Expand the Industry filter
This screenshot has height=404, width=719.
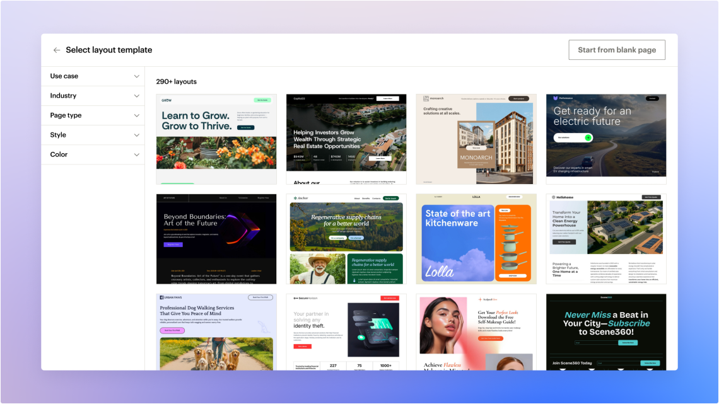click(93, 96)
